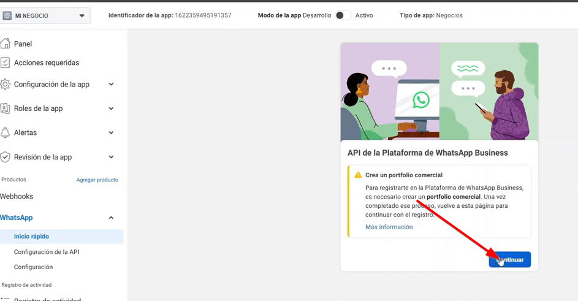The width and height of the screenshot is (578, 301).
Task: Click the Roles de la app person icon
Action: [x=5, y=109]
